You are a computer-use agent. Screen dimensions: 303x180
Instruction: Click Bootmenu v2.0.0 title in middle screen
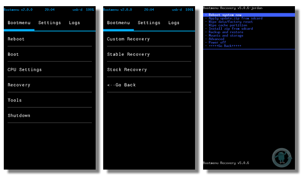[x=117, y=9]
